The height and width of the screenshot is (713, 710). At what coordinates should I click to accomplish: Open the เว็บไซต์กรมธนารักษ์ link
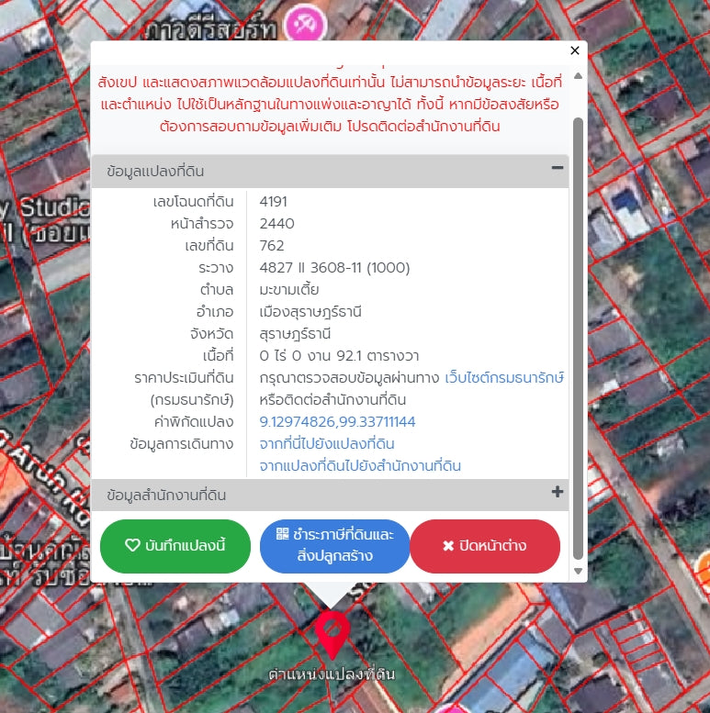[503, 378]
